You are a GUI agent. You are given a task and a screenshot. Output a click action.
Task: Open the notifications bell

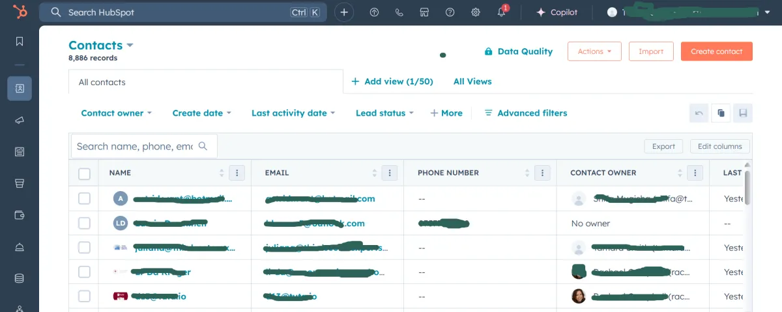point(502,12)
